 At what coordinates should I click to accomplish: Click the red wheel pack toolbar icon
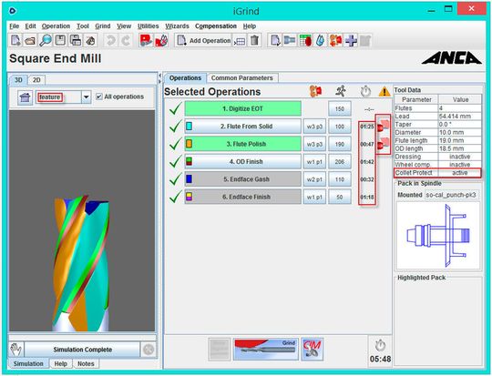146,41
